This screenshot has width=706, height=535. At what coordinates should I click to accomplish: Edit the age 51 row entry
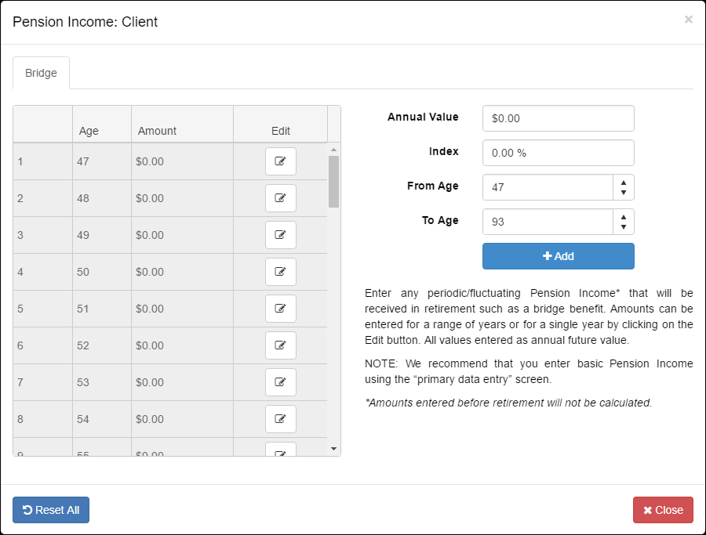pos(280,309)
